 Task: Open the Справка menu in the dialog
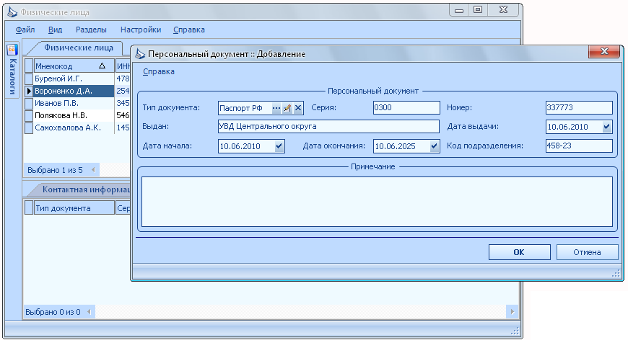click(x=159, y=71)
